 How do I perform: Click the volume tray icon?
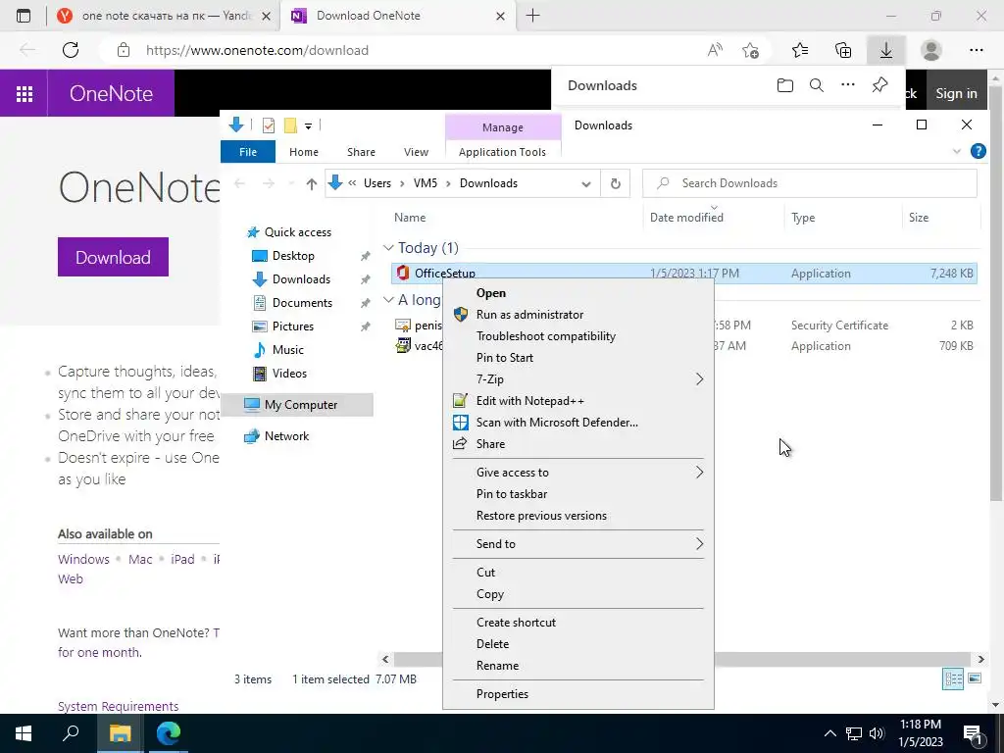pyautogui.click(x=878, y=733)
